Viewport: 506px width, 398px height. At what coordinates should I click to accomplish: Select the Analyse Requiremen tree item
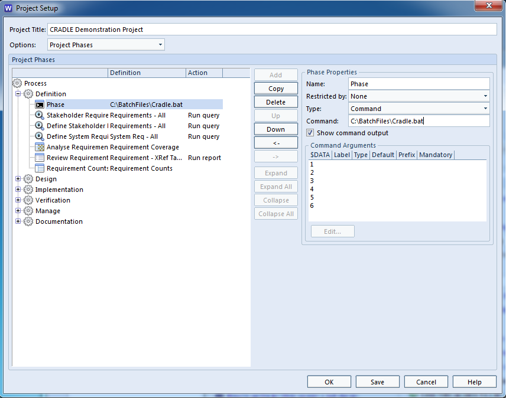[77, 147]
